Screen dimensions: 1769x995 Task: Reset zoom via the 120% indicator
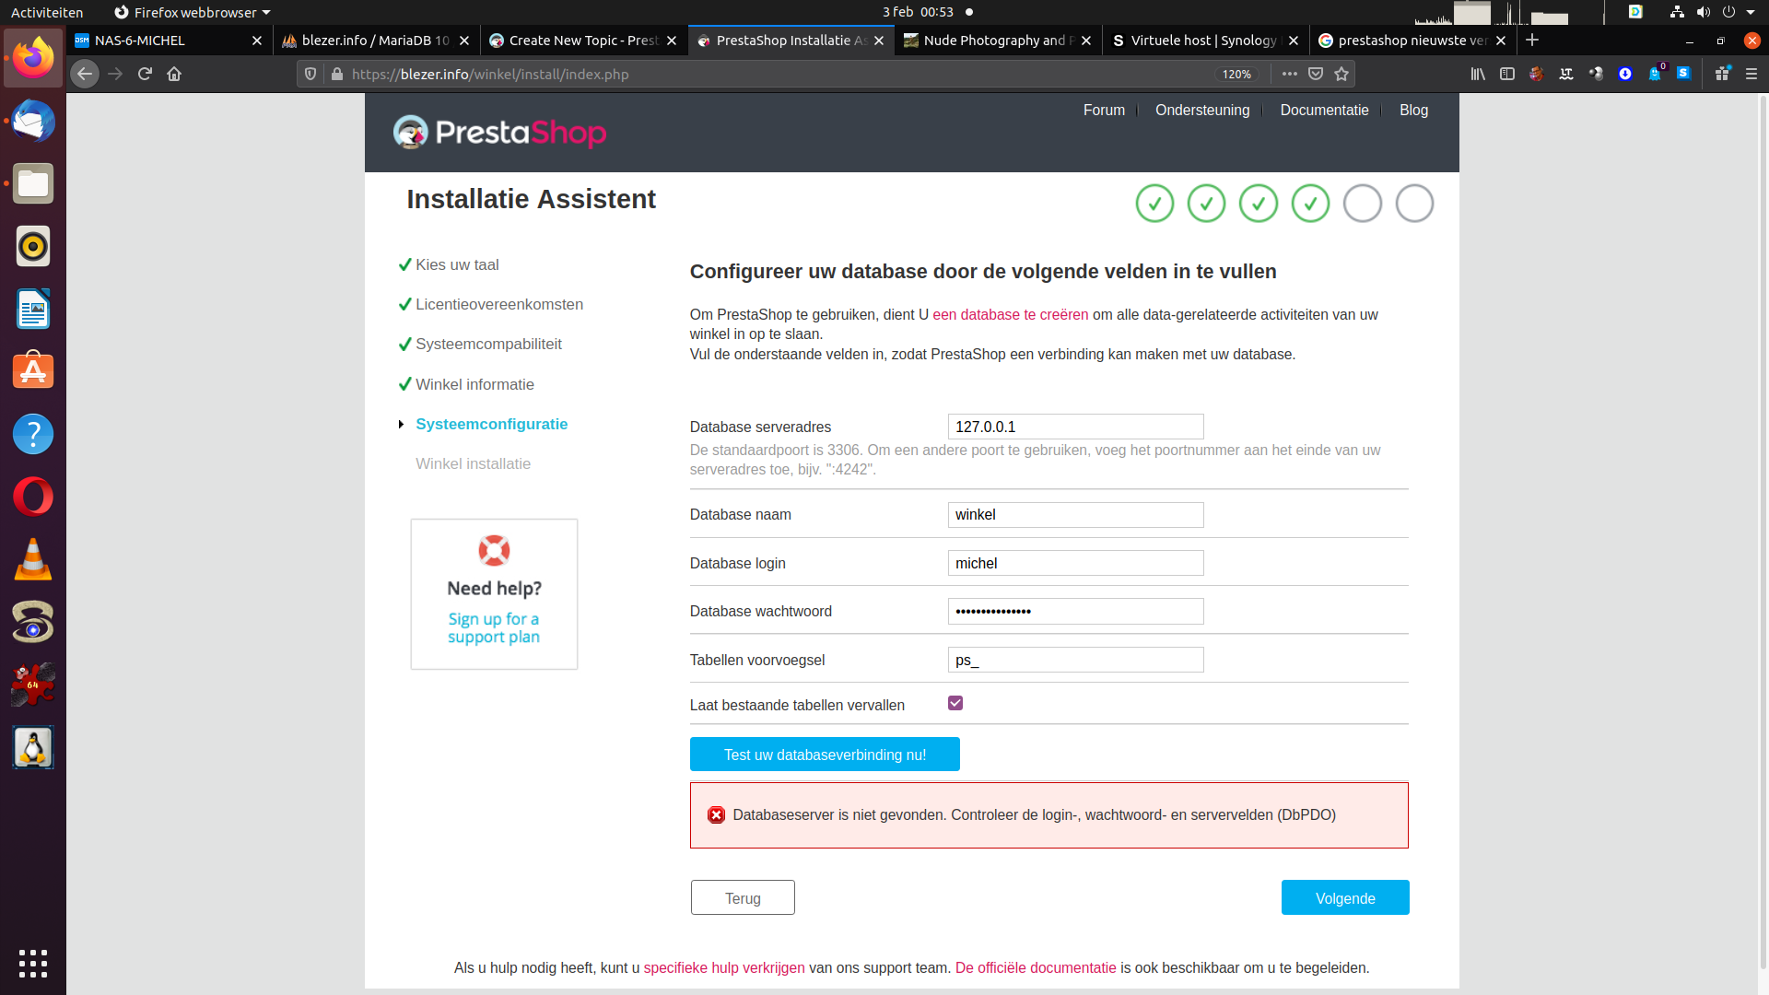pyautogui.click(x=1236, y=74)
